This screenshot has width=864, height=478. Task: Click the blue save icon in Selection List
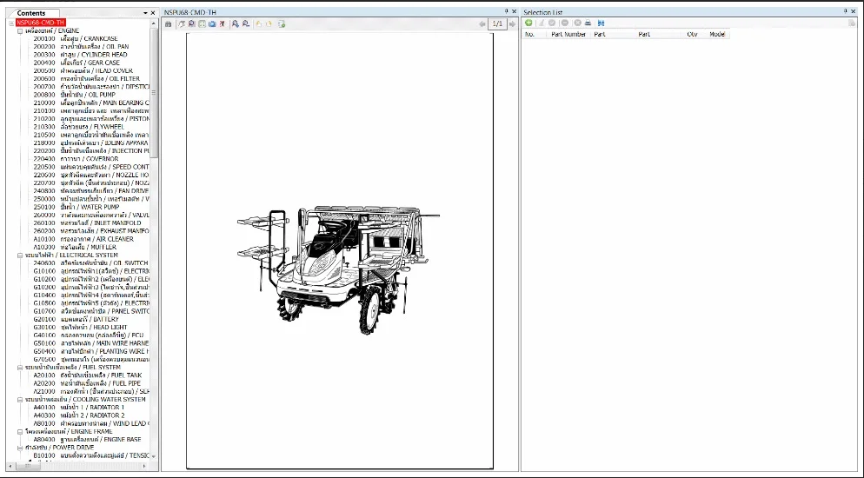tap(601, 23)
